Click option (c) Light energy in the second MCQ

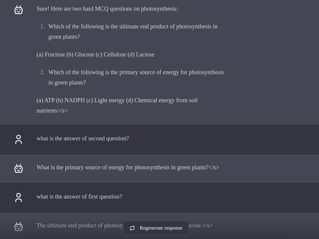pos(105,100)
